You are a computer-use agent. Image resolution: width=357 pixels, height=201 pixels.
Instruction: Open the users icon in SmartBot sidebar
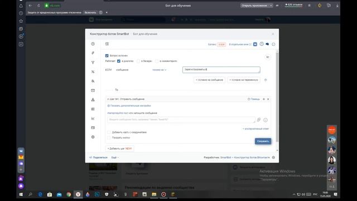point(93,81)
